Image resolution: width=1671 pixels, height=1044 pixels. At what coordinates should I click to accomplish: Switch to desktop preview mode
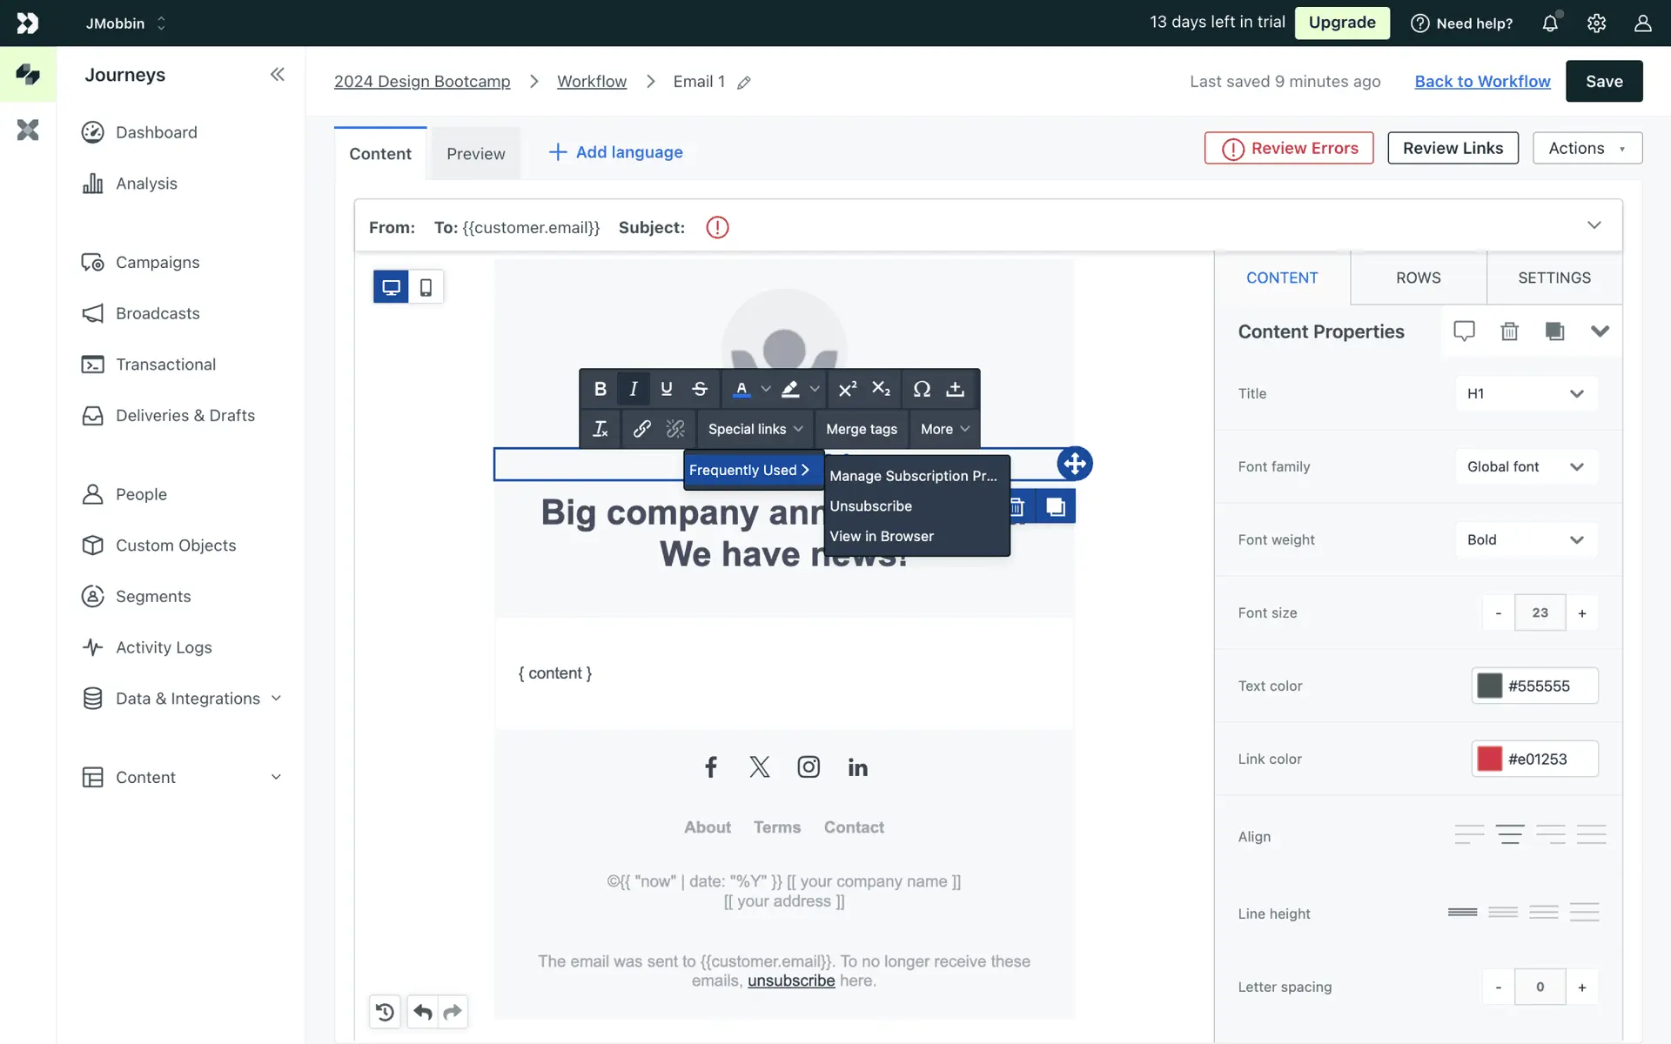(x=391, y=287)
